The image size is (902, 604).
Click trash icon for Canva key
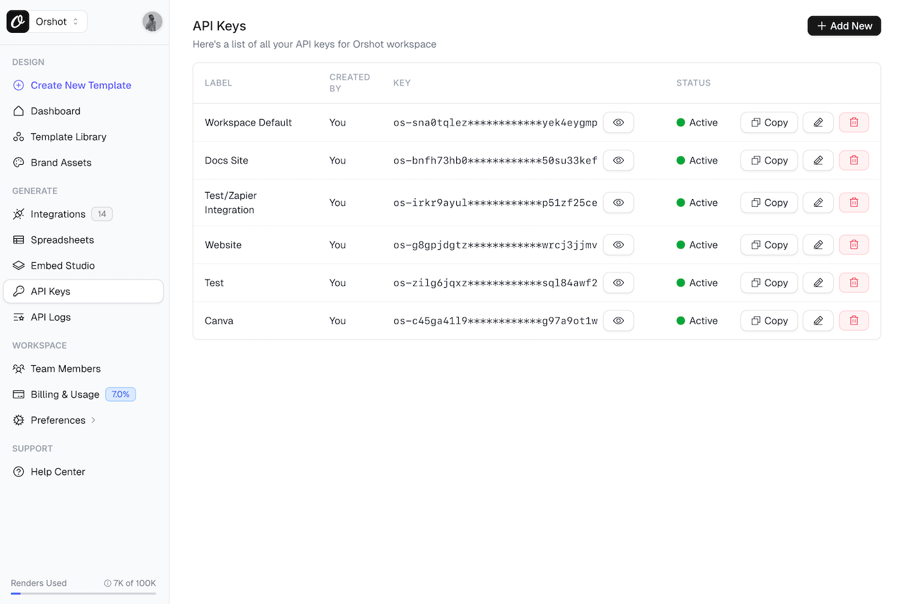854,321
